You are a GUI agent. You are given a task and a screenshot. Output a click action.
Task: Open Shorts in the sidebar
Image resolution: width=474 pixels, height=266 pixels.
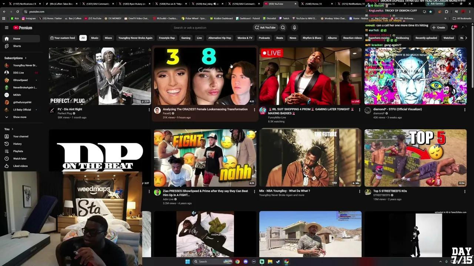point(21,46)
